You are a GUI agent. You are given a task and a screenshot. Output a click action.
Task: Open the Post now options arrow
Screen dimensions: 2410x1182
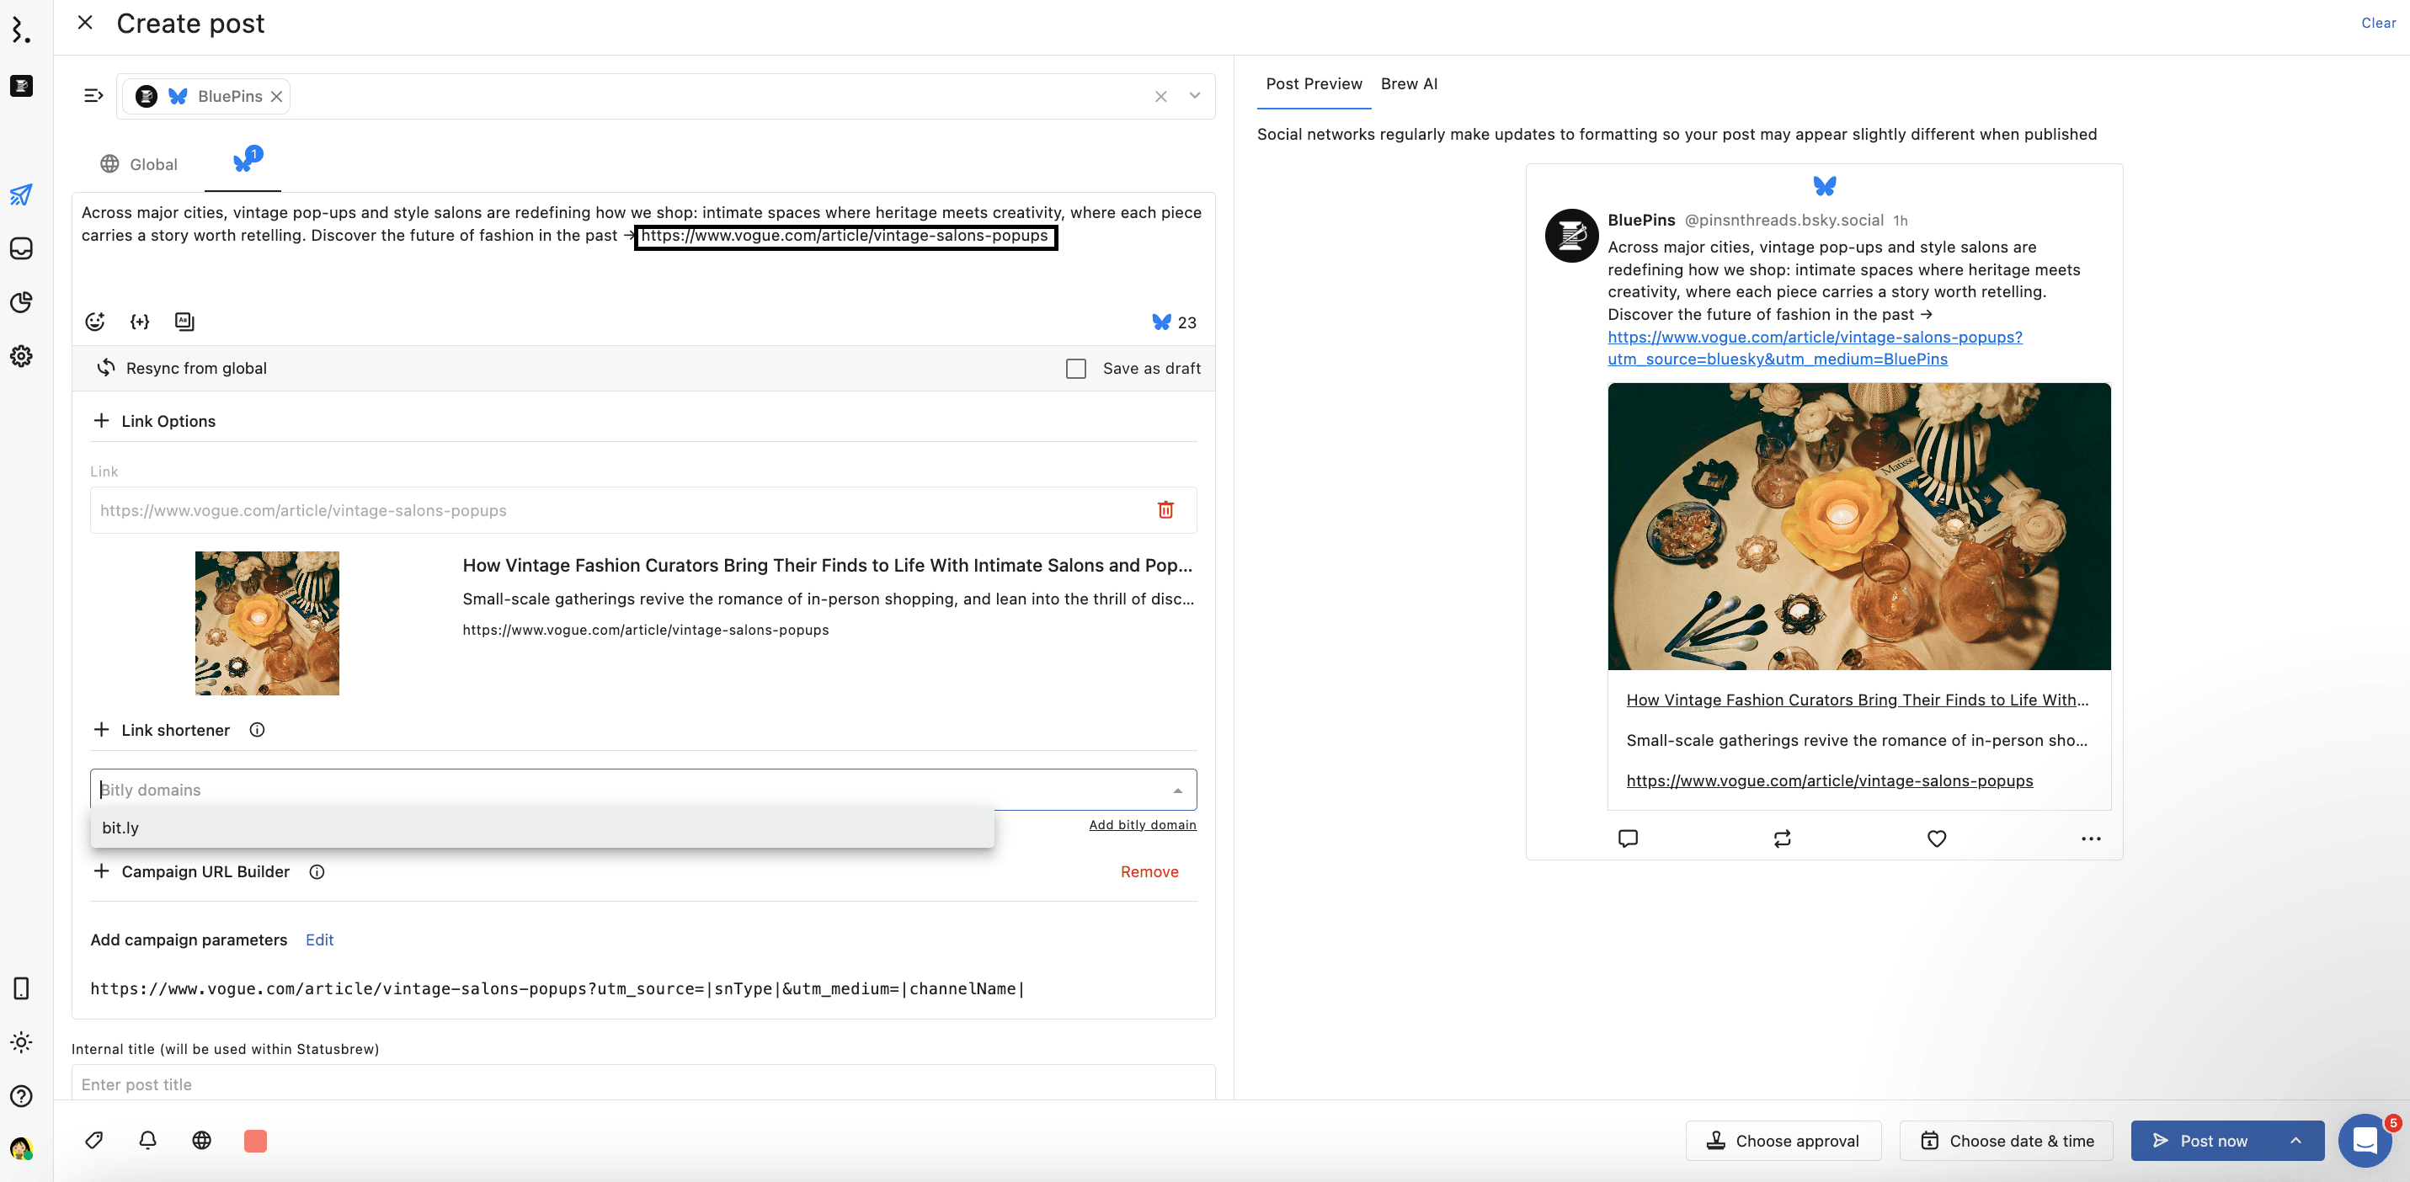[2295, 1140]
